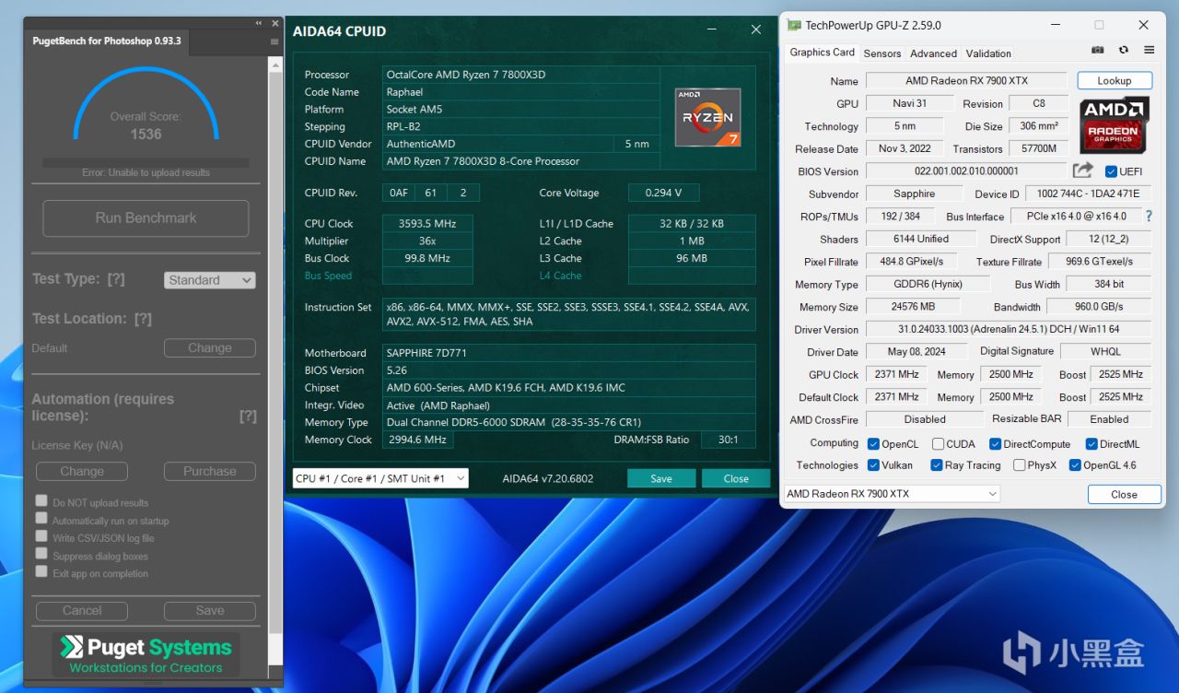Close the PugetBench panel with the X icon
This screenshot has width=1179, height=693.
point(274,23)
